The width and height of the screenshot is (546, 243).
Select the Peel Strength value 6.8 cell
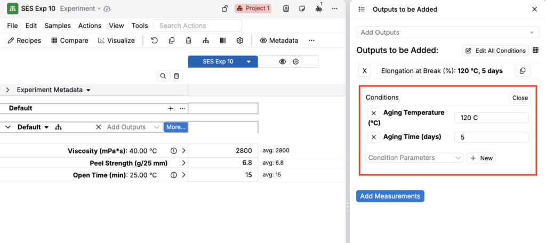coord(223,163)
